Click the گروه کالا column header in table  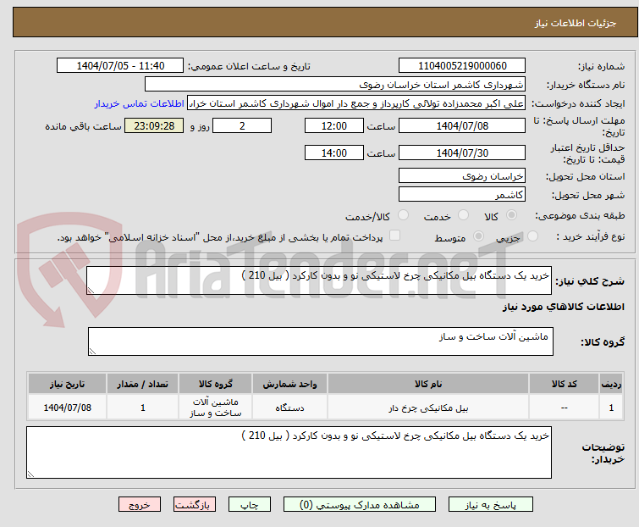click(216, 384)
